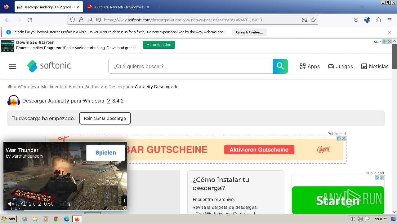This screenshot has height=223, width=397.
Task: Open the Windows Start menu
Action: 9,219
